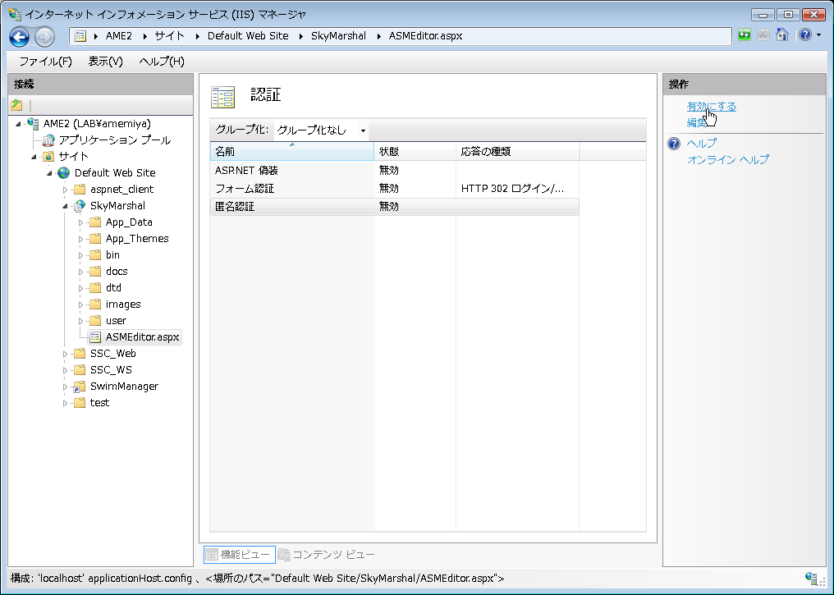Select the フォーム認証 row
Image resolution: width=834 pixels, height=595 pixels.
tap(394, 189)
